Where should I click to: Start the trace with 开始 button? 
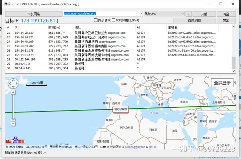pos(204,14)
